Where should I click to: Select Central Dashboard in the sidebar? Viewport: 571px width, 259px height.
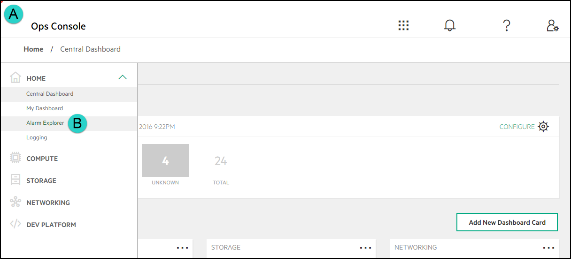[x=50, y=94]
